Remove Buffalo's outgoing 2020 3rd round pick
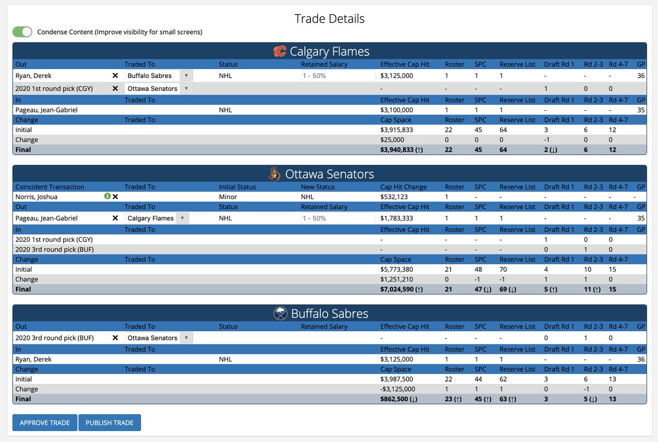Image resolution: width=658 pixels, height=442 pixels. click(x=115, y=338)
